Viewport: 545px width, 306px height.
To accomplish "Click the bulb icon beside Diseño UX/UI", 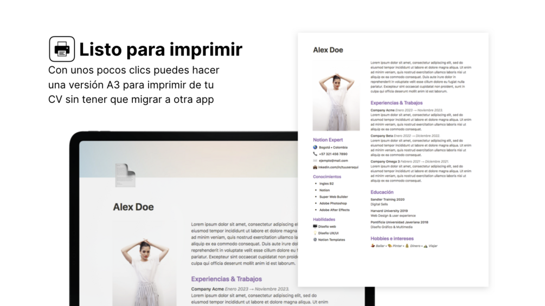I will tap(315, 233).
